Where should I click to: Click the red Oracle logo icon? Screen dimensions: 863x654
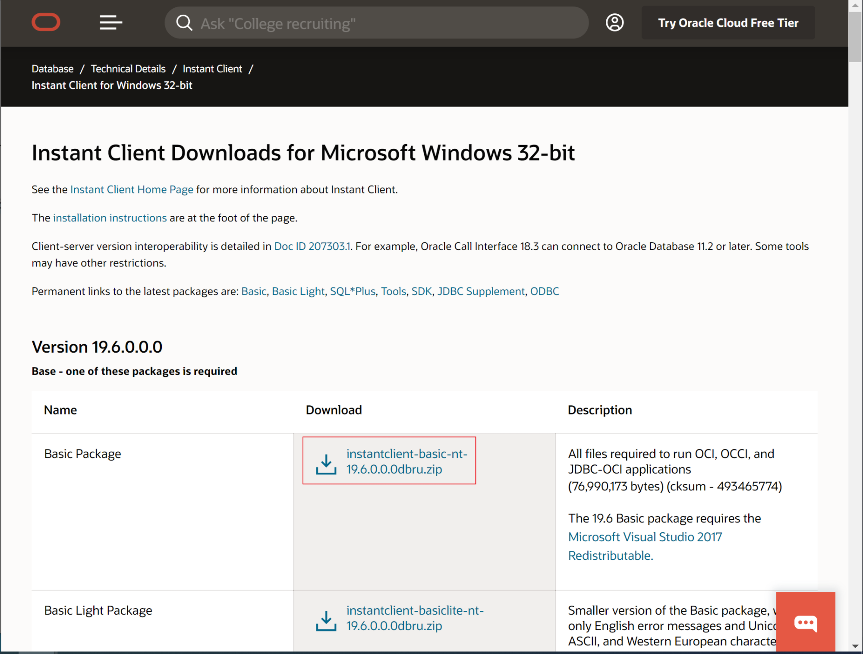[46, 22]
